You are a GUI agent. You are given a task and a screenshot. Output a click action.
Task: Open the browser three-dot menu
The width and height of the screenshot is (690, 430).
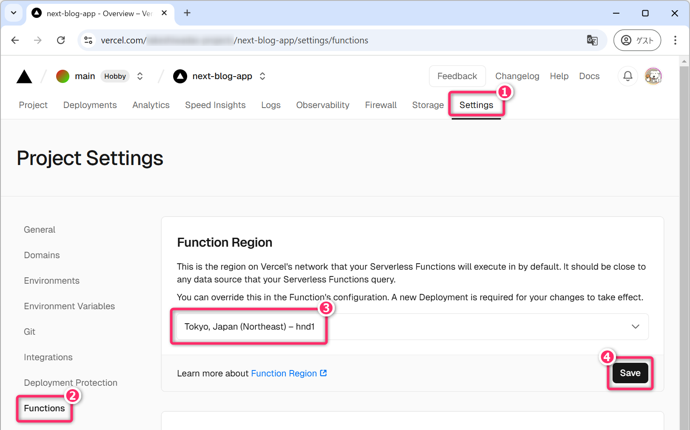(x=675, y=40)
